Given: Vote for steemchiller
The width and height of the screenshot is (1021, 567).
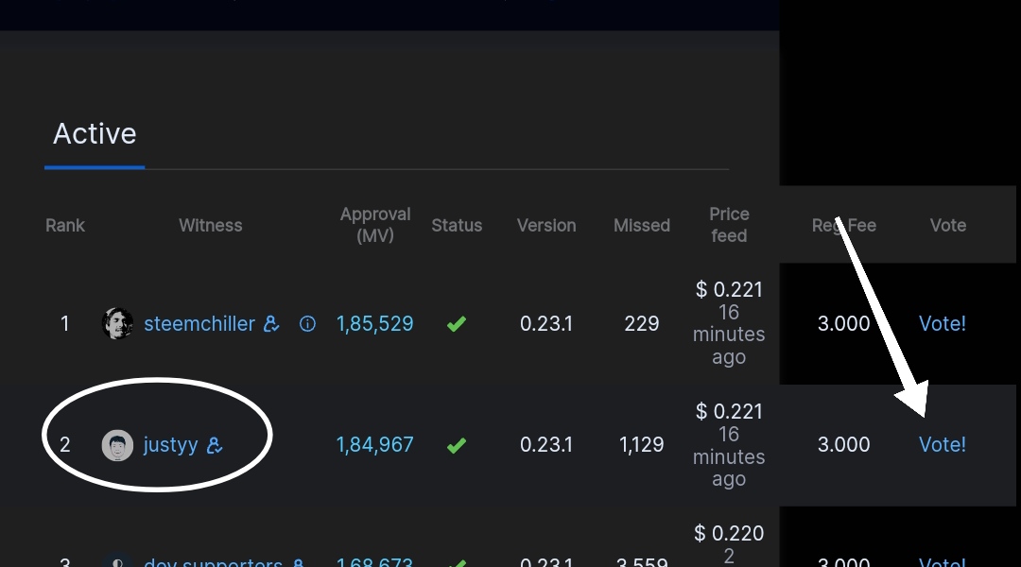Looking at the screenshot, I should pyautogui.click(x=943, y=323).
